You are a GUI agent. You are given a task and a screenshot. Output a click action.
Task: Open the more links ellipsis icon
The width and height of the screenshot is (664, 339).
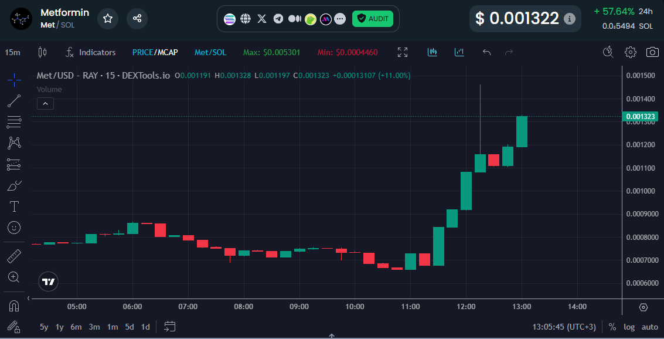point(340,19)
